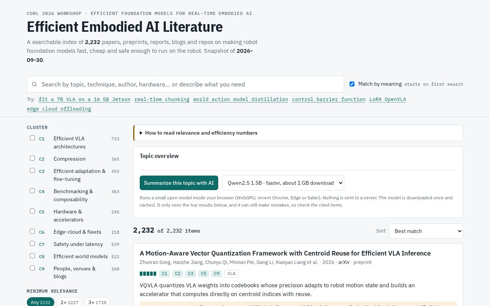Select the Any 2232 minimum relevance chip
This screenshot has width=490, height=306.
coord(41,302)
